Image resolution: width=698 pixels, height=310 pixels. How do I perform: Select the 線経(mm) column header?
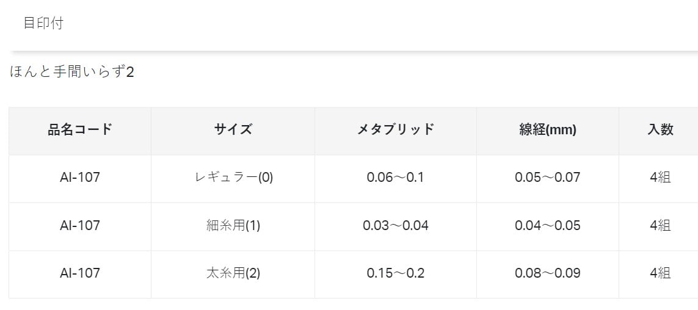[547, 129]
